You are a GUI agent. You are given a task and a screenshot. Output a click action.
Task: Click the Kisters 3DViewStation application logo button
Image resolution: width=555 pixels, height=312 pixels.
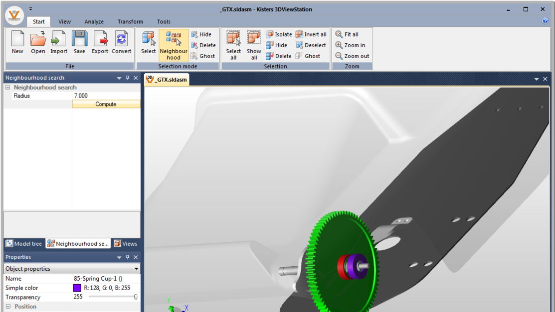[x=14, y=15]
